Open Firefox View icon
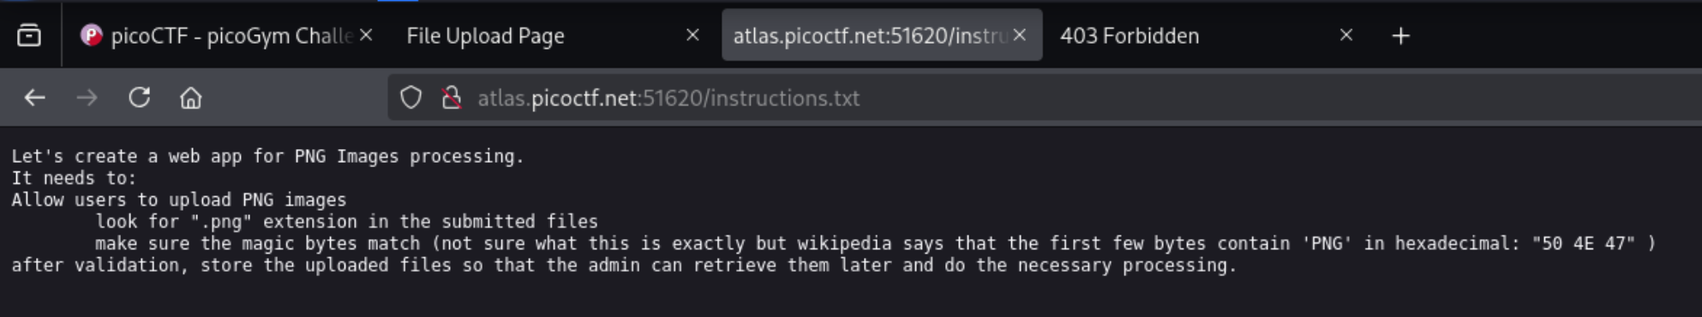 tap(29, 35)
